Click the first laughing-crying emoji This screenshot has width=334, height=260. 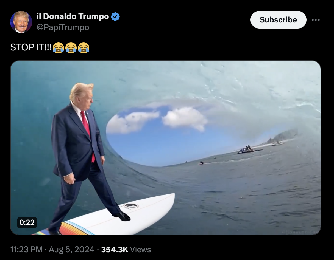pos(58,48)
